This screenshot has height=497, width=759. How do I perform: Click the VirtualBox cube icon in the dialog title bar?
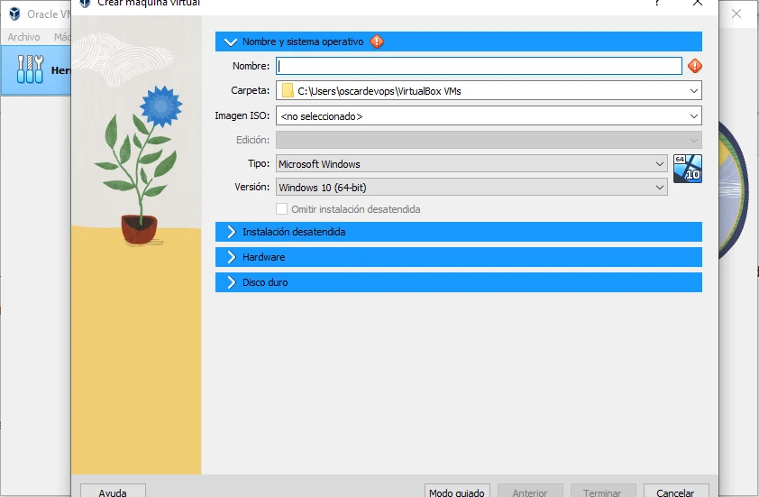[86, 3]
